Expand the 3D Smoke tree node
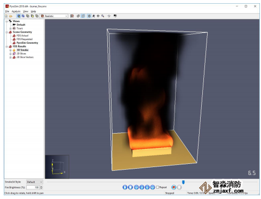This screenshot has height=199, width=261. (x=10, y=50)
